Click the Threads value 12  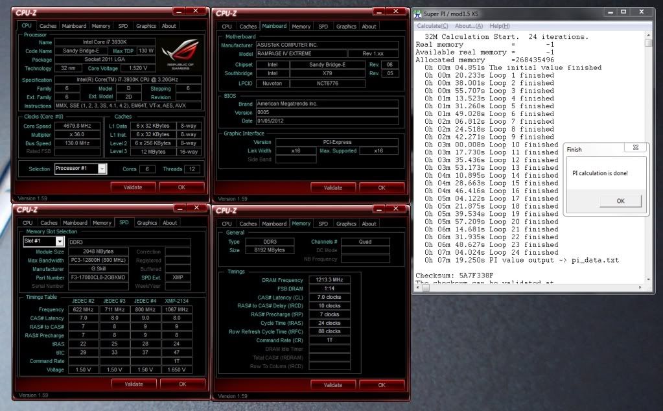click(192, 169)
